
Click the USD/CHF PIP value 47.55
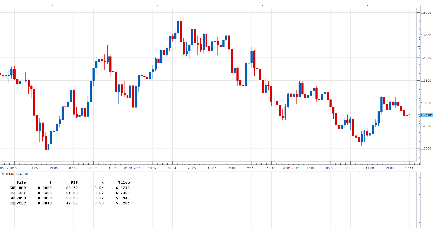(x=72, y=203)
